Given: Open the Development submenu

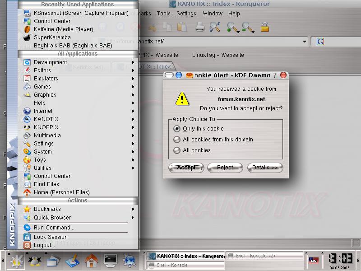Looking at the screenshot, I should point(78,62).
